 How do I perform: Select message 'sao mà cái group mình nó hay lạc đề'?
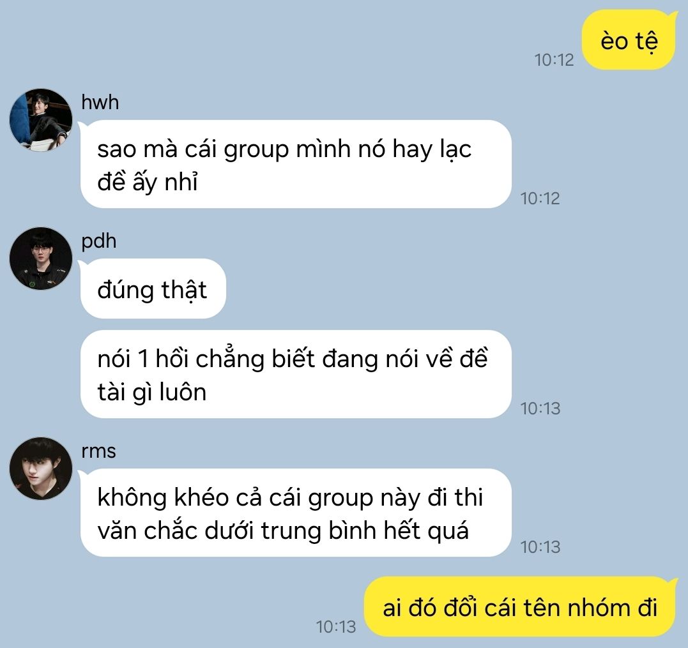[296, 164]
